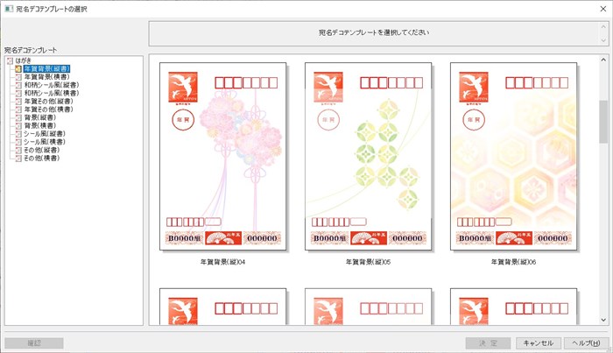Click the template list vertical scrollbar
The height and width of the screenshot is (353, 613).
click(x=603, y=122)
